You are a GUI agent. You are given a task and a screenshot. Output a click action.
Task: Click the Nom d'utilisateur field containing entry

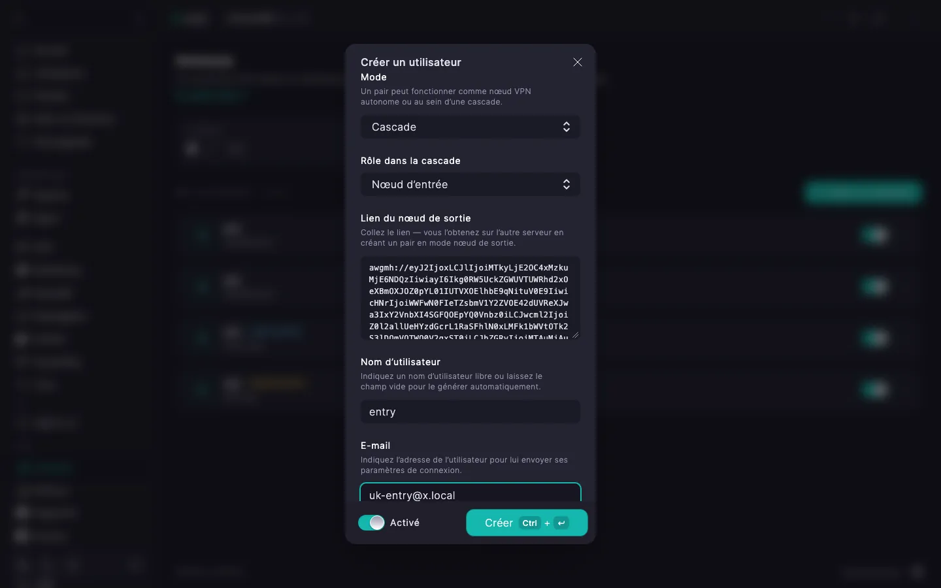tap(470, 412)
